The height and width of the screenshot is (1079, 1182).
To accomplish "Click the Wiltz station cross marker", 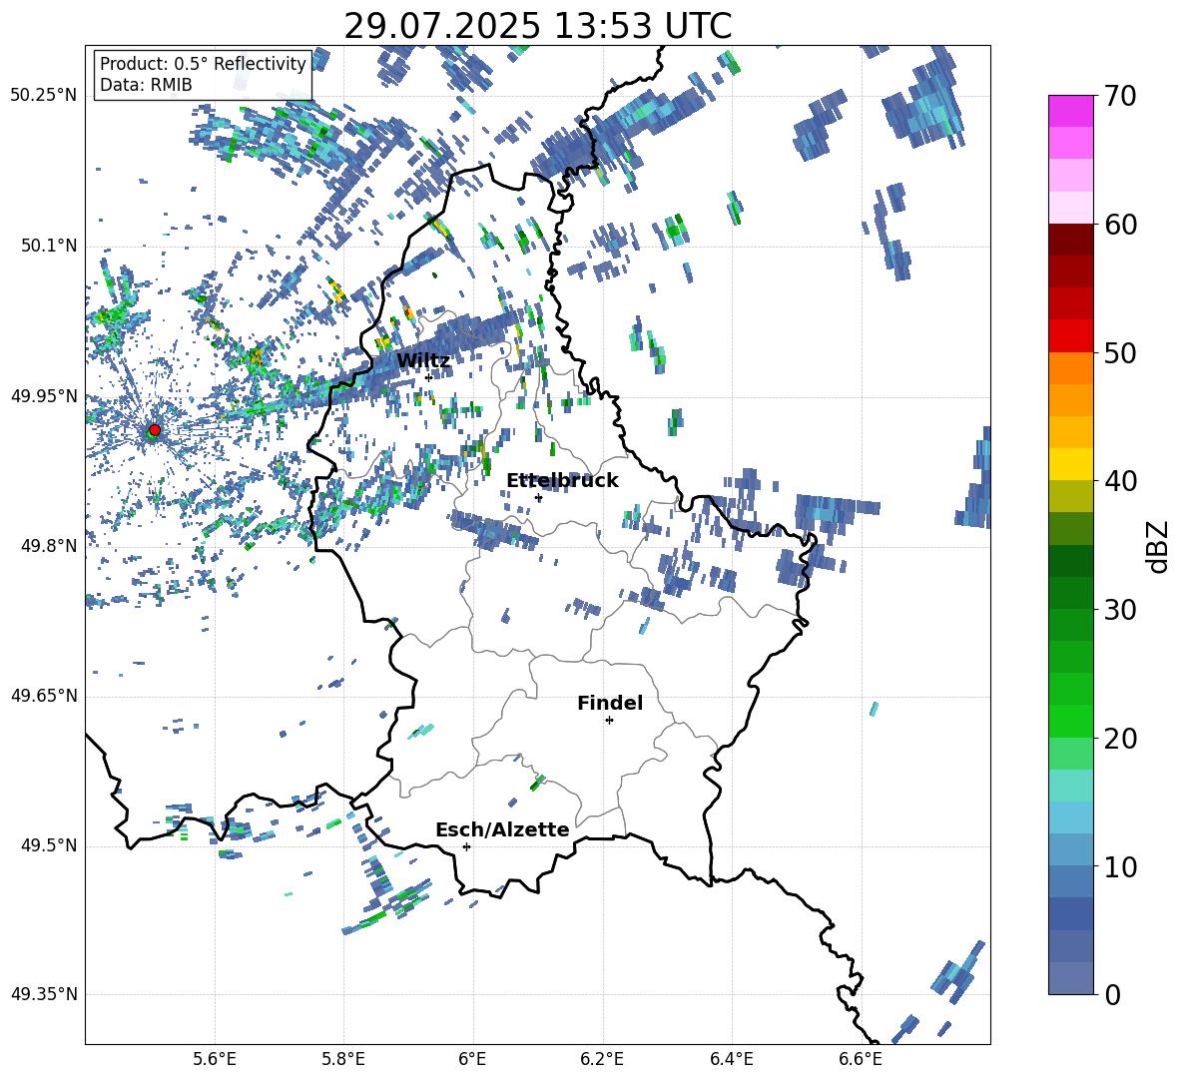I will [429, 377].
